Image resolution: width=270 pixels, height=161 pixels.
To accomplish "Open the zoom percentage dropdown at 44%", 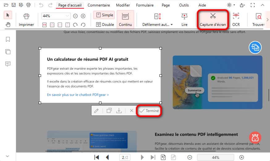I will 67,16.
